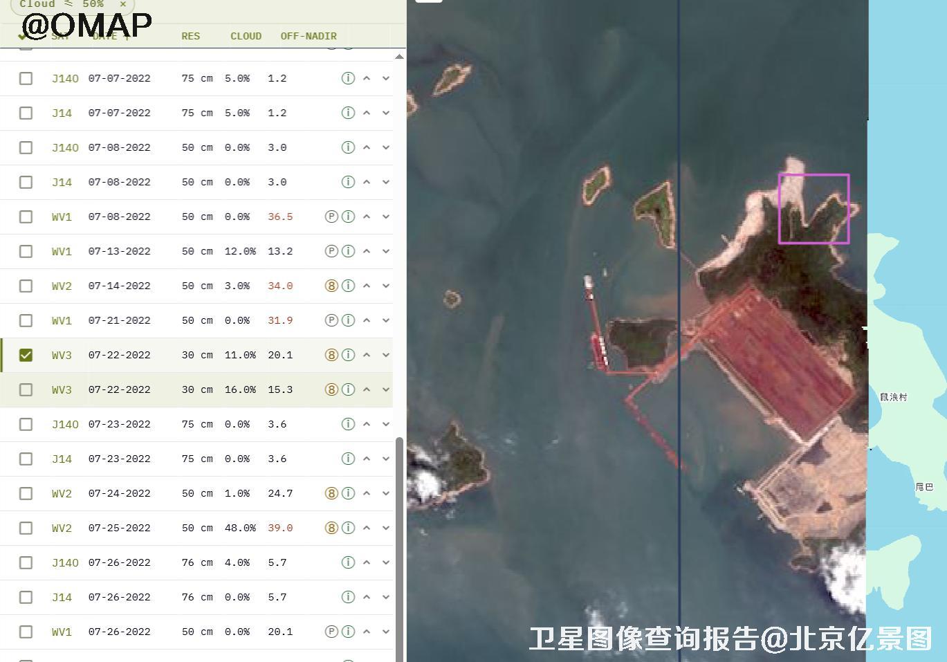The image size is (947, 662).
Task: Check the WV1 07-26-2022 checkbox
Action: [26, 632]
